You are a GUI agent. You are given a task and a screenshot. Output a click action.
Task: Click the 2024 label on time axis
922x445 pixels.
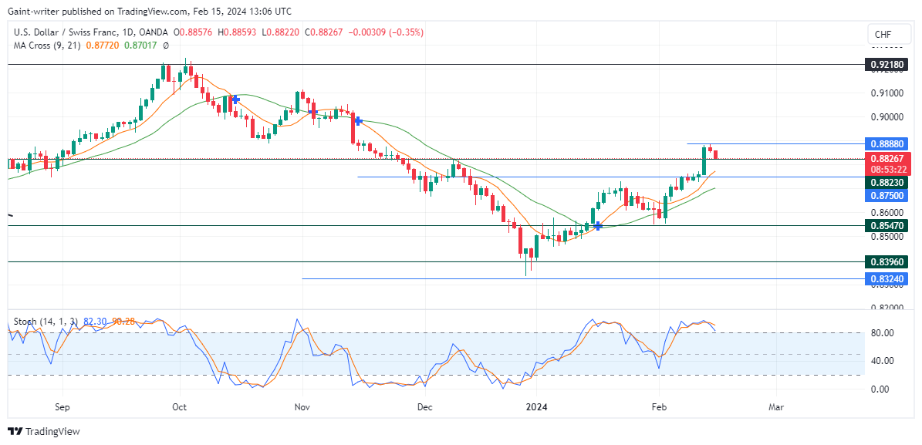537,406
